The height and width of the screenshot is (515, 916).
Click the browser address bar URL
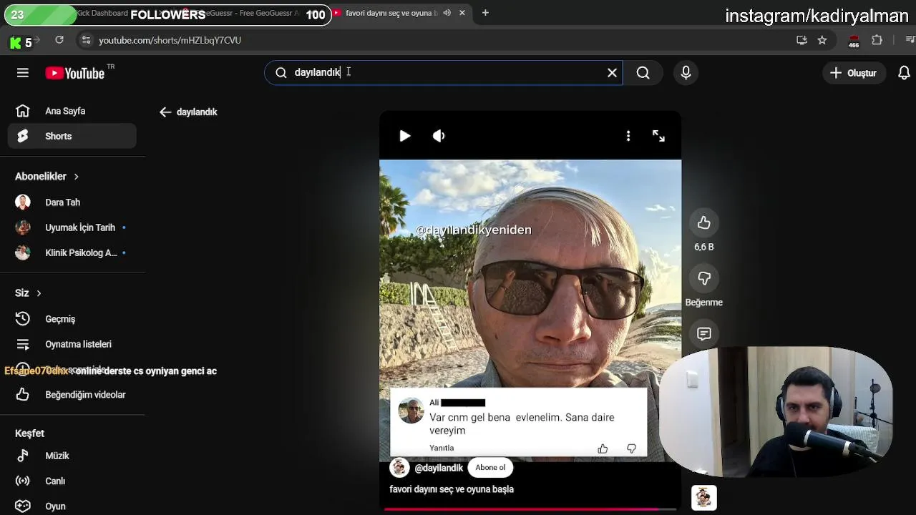click(x=170, y=40)
